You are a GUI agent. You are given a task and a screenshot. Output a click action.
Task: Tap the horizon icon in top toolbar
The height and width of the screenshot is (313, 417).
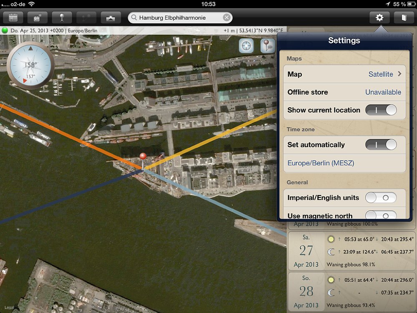click(111, 18)
